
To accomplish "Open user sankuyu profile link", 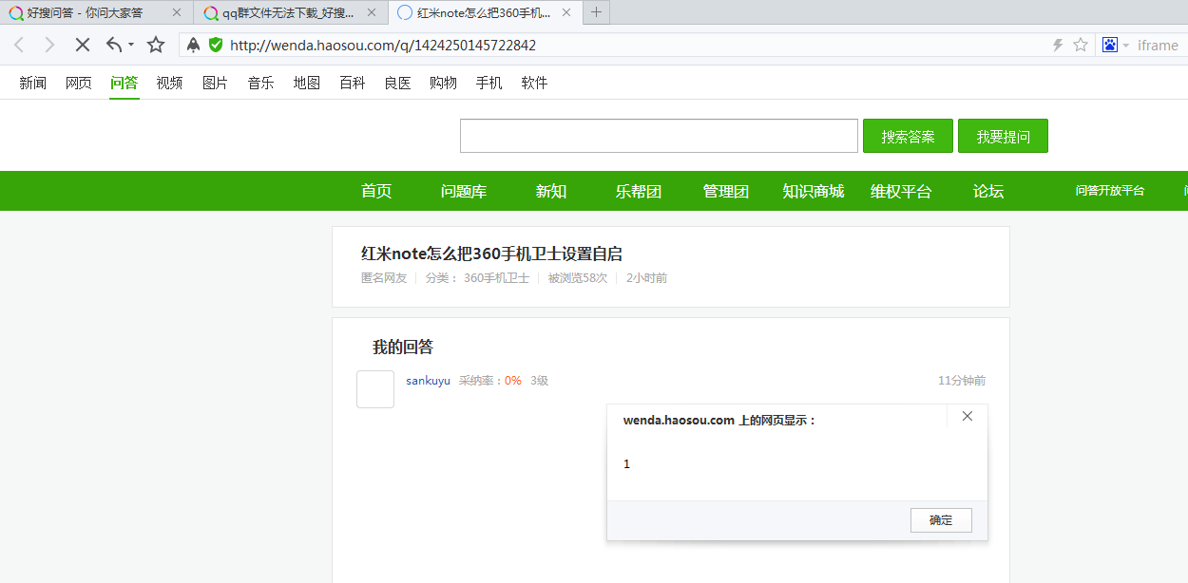I will 428,381.
